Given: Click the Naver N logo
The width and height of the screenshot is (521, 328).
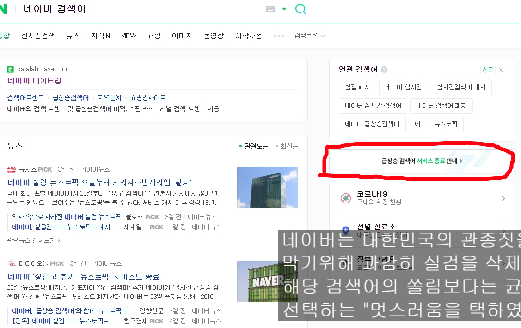Looking at the screenshot, I should 3,9.
